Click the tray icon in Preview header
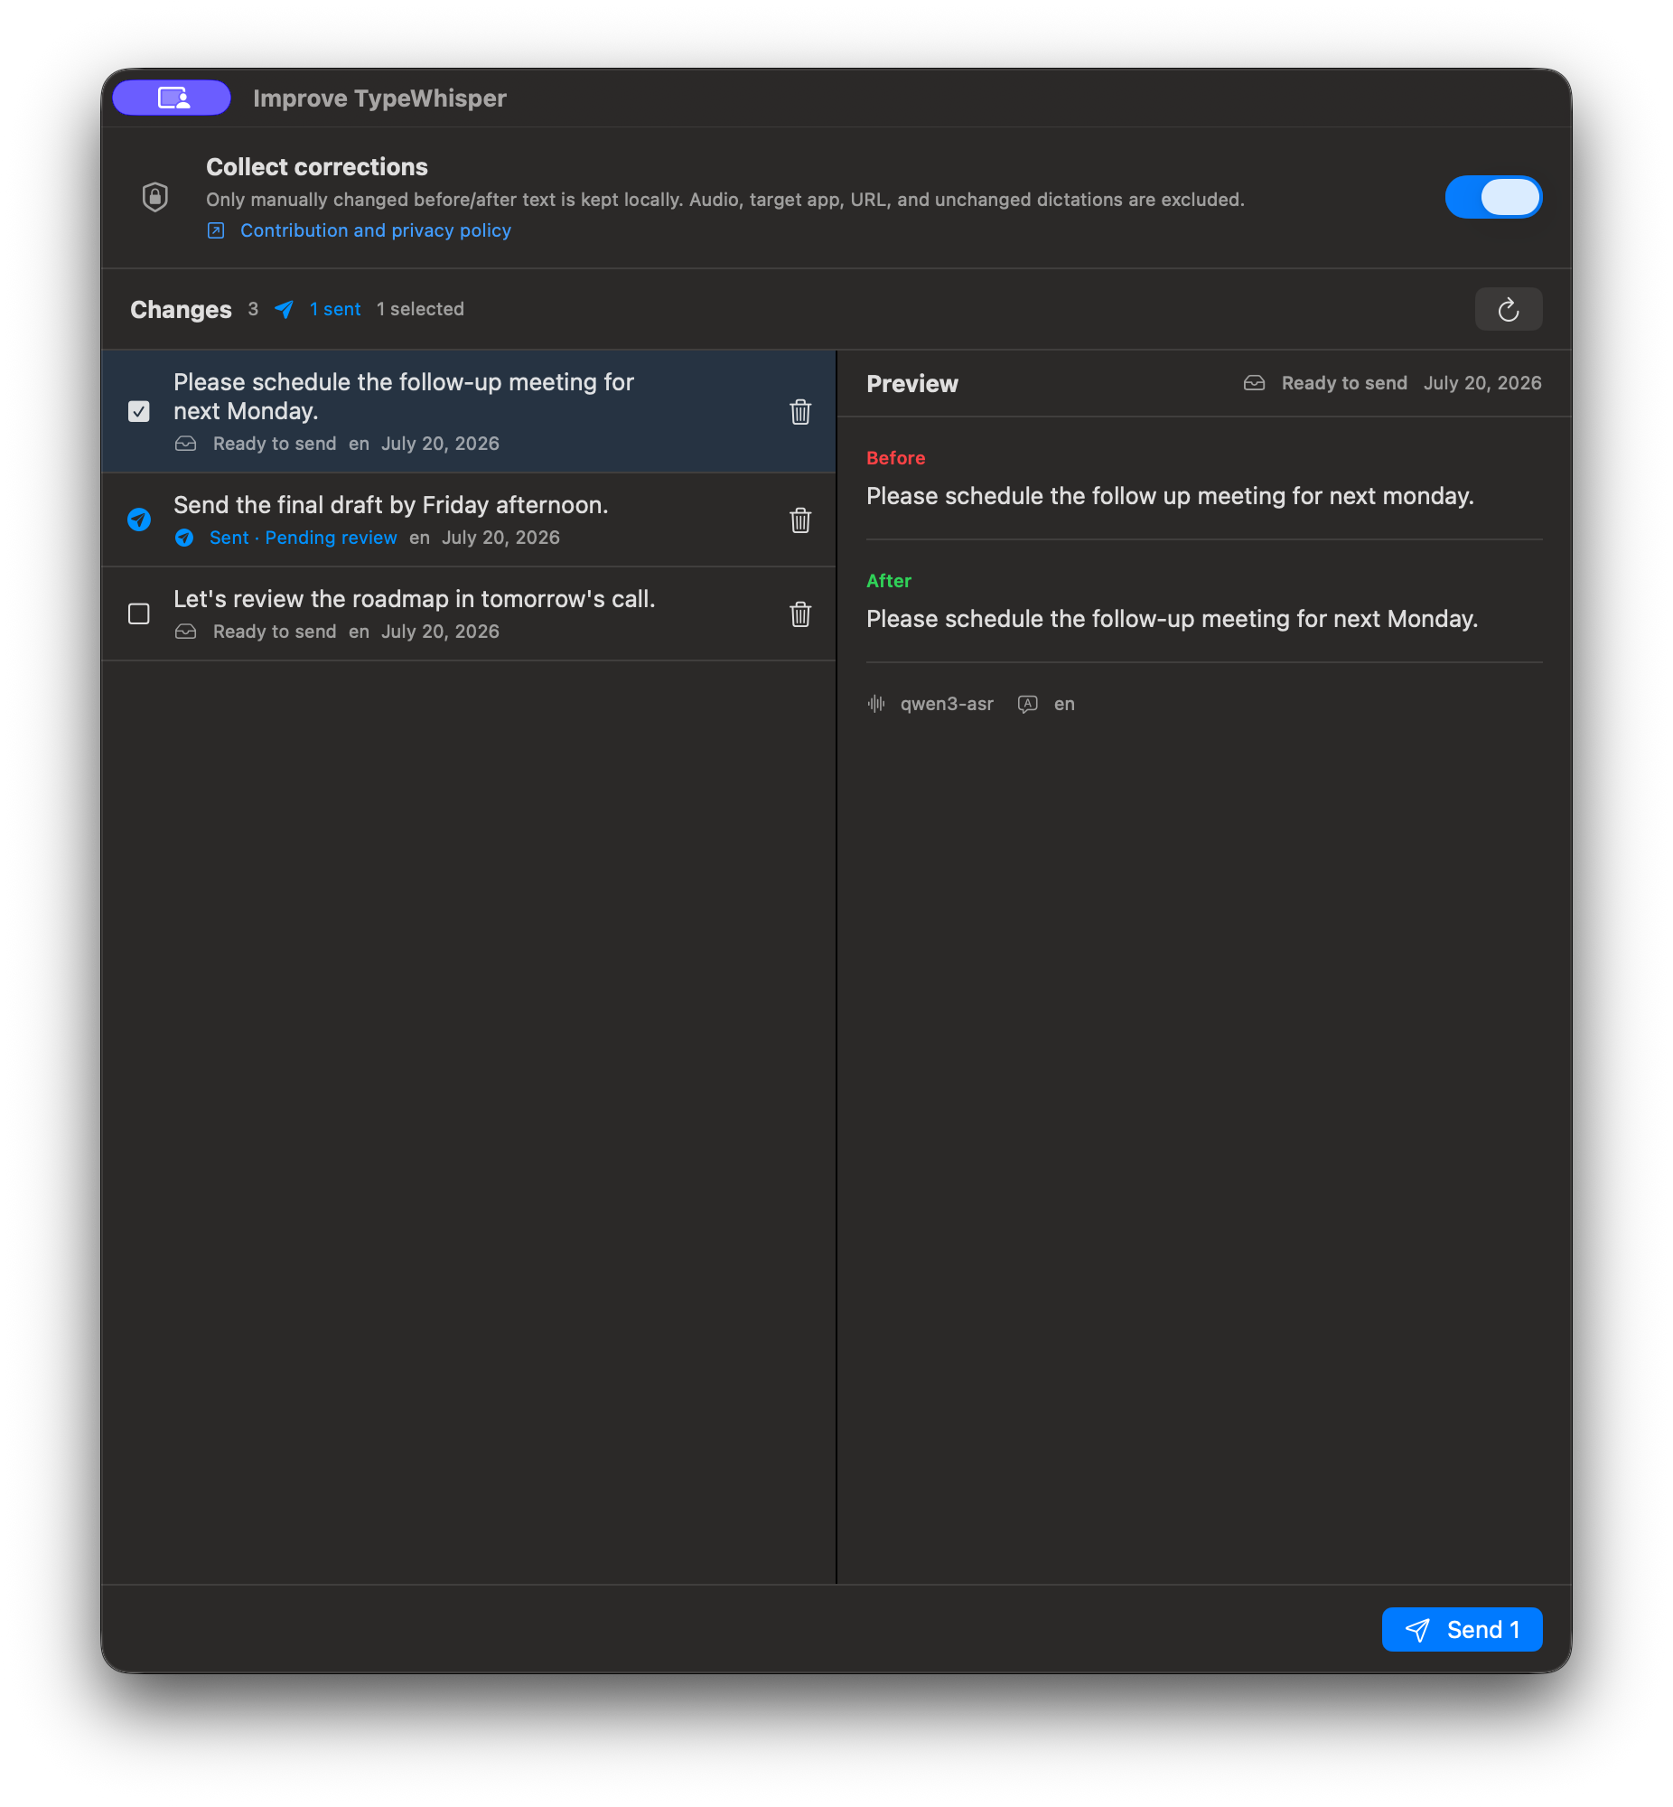The height and width of the screenshot is (1807, 1673). (1254, 383)
